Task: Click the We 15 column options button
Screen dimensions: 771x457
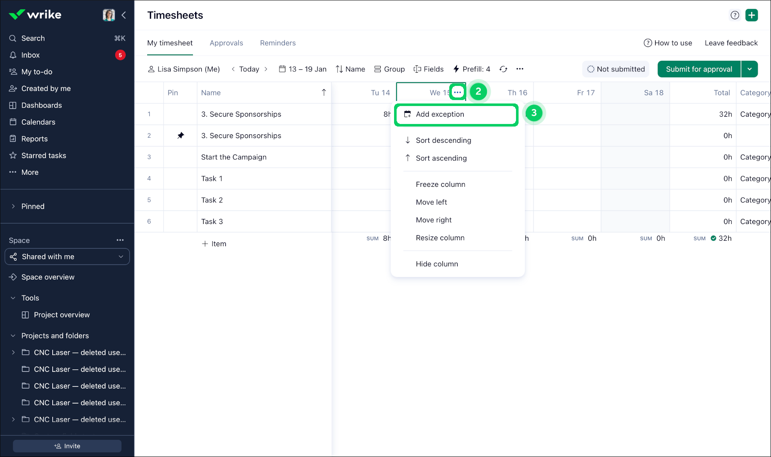Action: (457, 92)
